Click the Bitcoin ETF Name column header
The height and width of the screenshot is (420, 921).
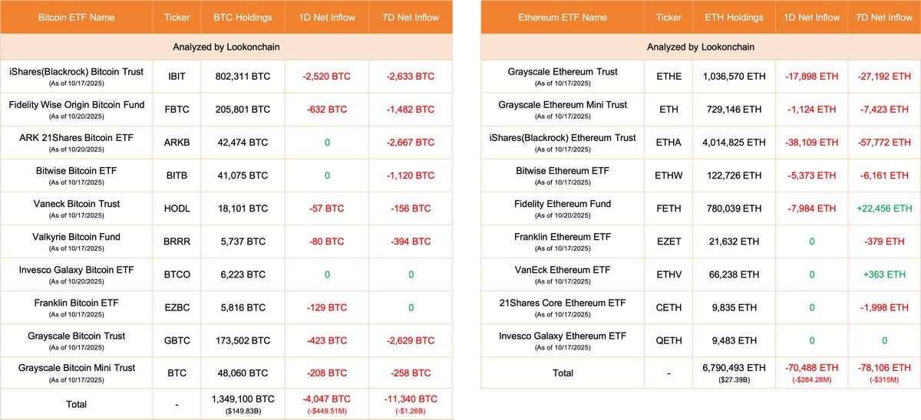[x=78, y=17]
